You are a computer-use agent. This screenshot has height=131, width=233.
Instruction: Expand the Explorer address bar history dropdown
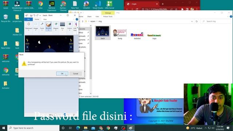point(192,21)
